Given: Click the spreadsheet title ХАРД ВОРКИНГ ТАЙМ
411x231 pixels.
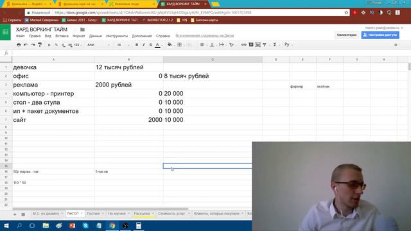Looking at the screenshot, I should 41,30.
